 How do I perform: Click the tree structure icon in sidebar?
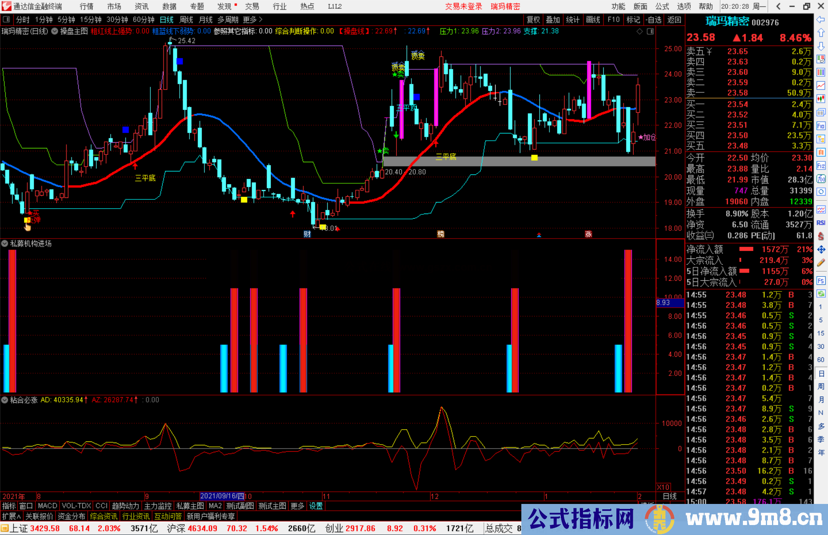point(821,139)
